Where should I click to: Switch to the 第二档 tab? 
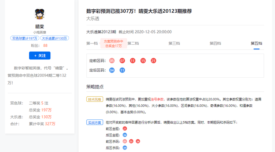click(x=133, y=43)
